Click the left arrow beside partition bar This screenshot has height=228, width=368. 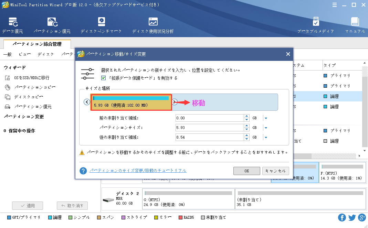click(87, 102)
